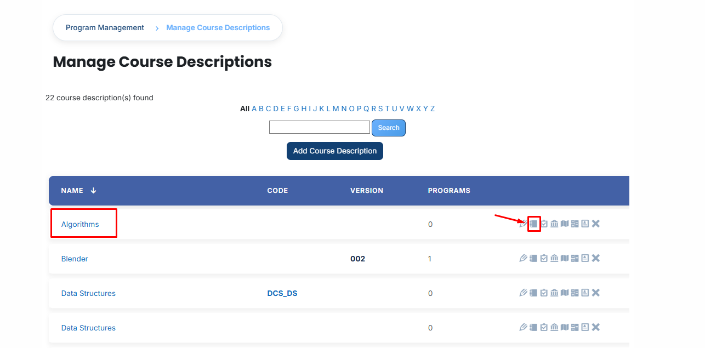
Task: Delete the Blender course with its X icon
Action: [x=596, y=258]
